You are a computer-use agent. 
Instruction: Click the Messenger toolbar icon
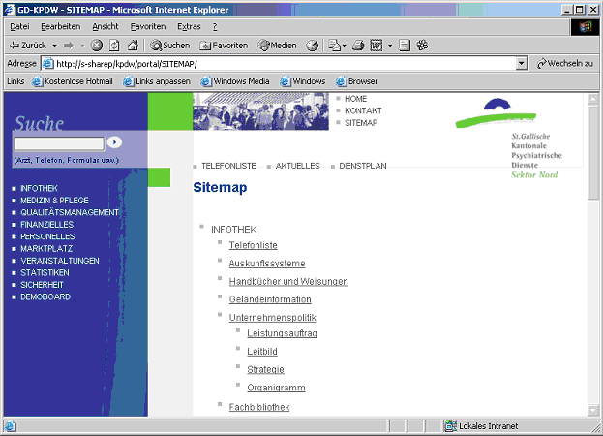coord(422,46)
